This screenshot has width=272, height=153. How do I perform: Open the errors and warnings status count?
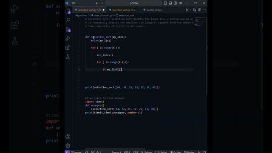point(96,152)
